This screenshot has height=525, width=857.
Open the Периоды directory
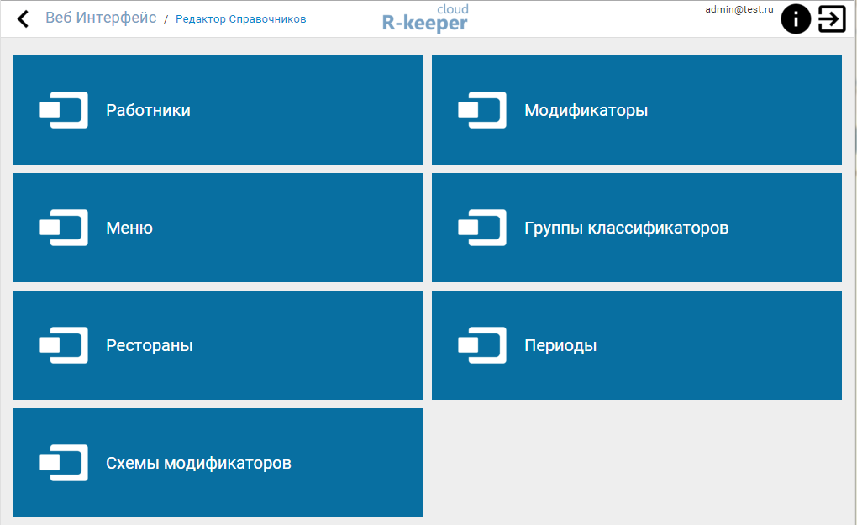(x=560, y=345)
